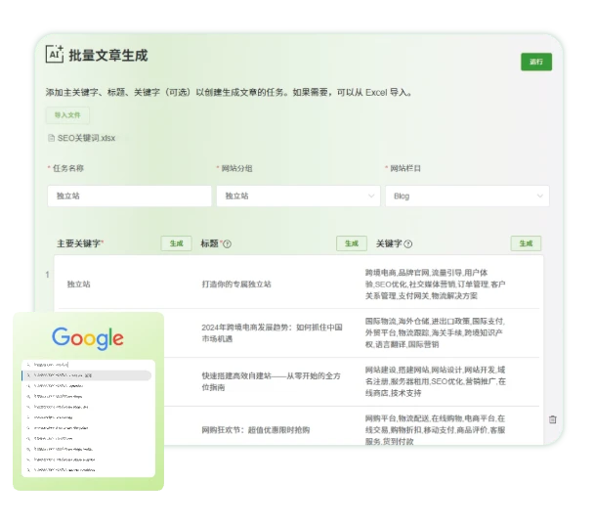Select title cell 网购狂欢节：超值优惠限时抢购
This screenshot has width=594, height=526.
(x=256, y=430)
